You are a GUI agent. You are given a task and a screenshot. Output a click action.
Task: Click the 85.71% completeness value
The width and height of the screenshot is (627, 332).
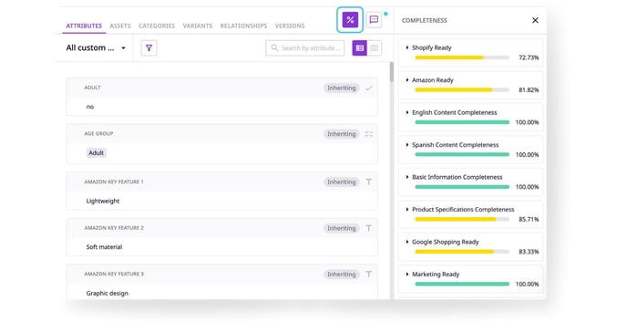click(x=529, y=219)
